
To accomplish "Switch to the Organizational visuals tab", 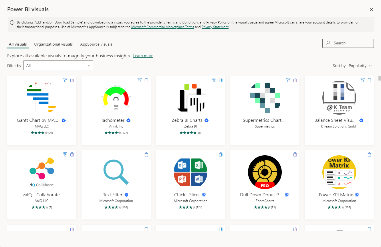I will pos(53,44).
